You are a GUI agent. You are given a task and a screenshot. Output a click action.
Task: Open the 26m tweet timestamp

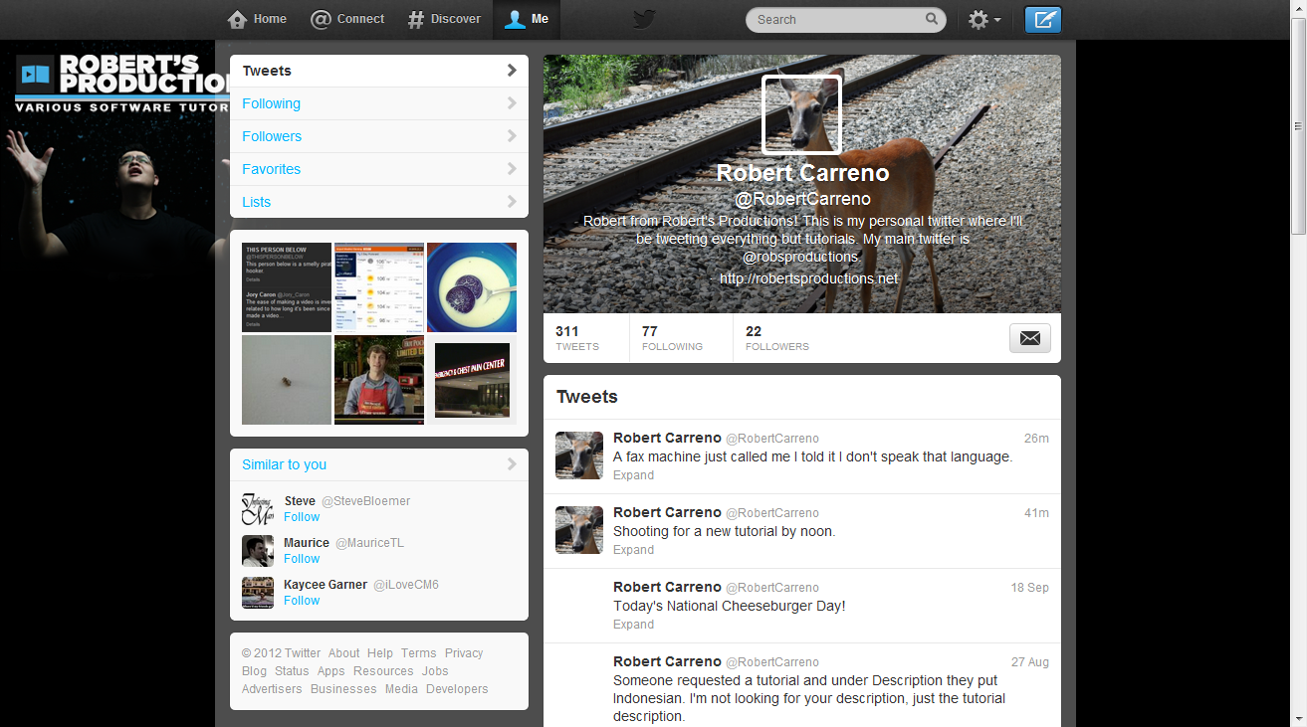pyautogui.click(x=1036, y=439)
